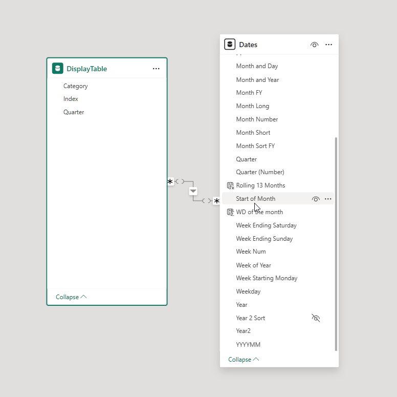Click the DisplayTable title header

[86, 69]
